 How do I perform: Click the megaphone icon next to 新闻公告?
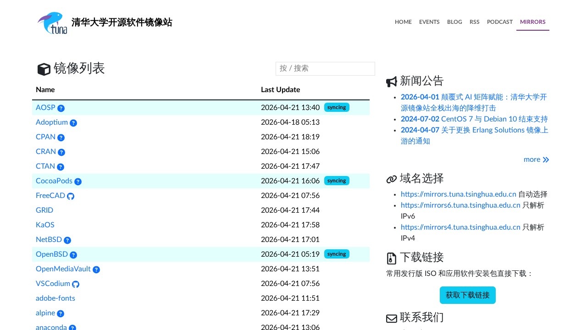coord(391,81)
